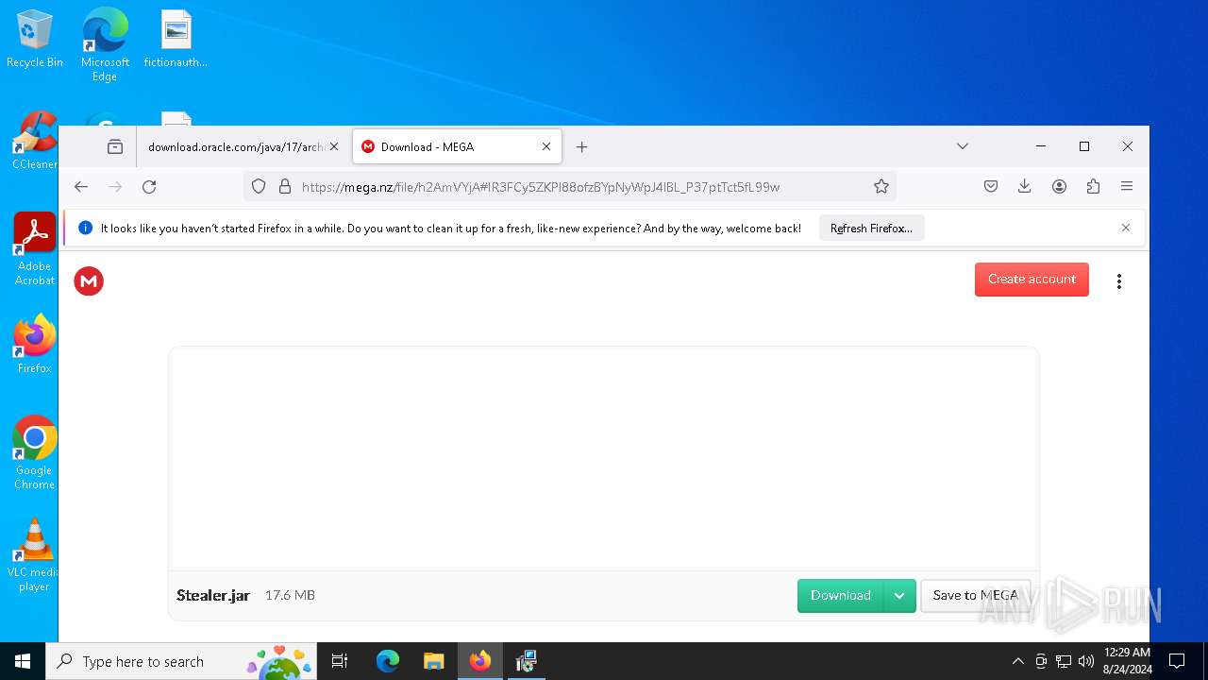Viewport: 1208px width, 680px height.
Task: Click the installer taskbar icon next to Firefox
Action: tap(527, 661)
